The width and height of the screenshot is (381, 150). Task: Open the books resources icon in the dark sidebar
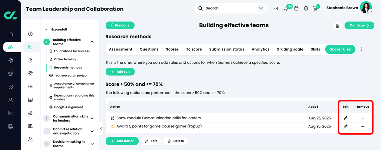point(11,126)
